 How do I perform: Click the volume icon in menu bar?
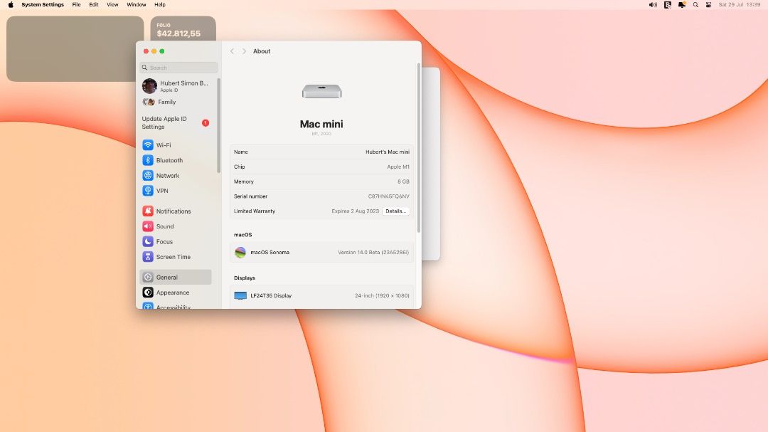pyautogui.click(x=653, y=4)
